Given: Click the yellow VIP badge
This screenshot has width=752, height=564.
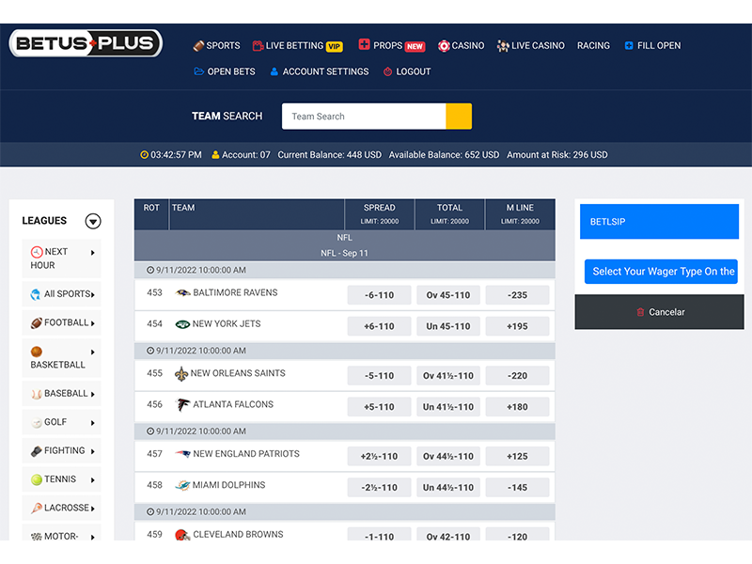Looking at the screenshot, I should click(335, 46).
